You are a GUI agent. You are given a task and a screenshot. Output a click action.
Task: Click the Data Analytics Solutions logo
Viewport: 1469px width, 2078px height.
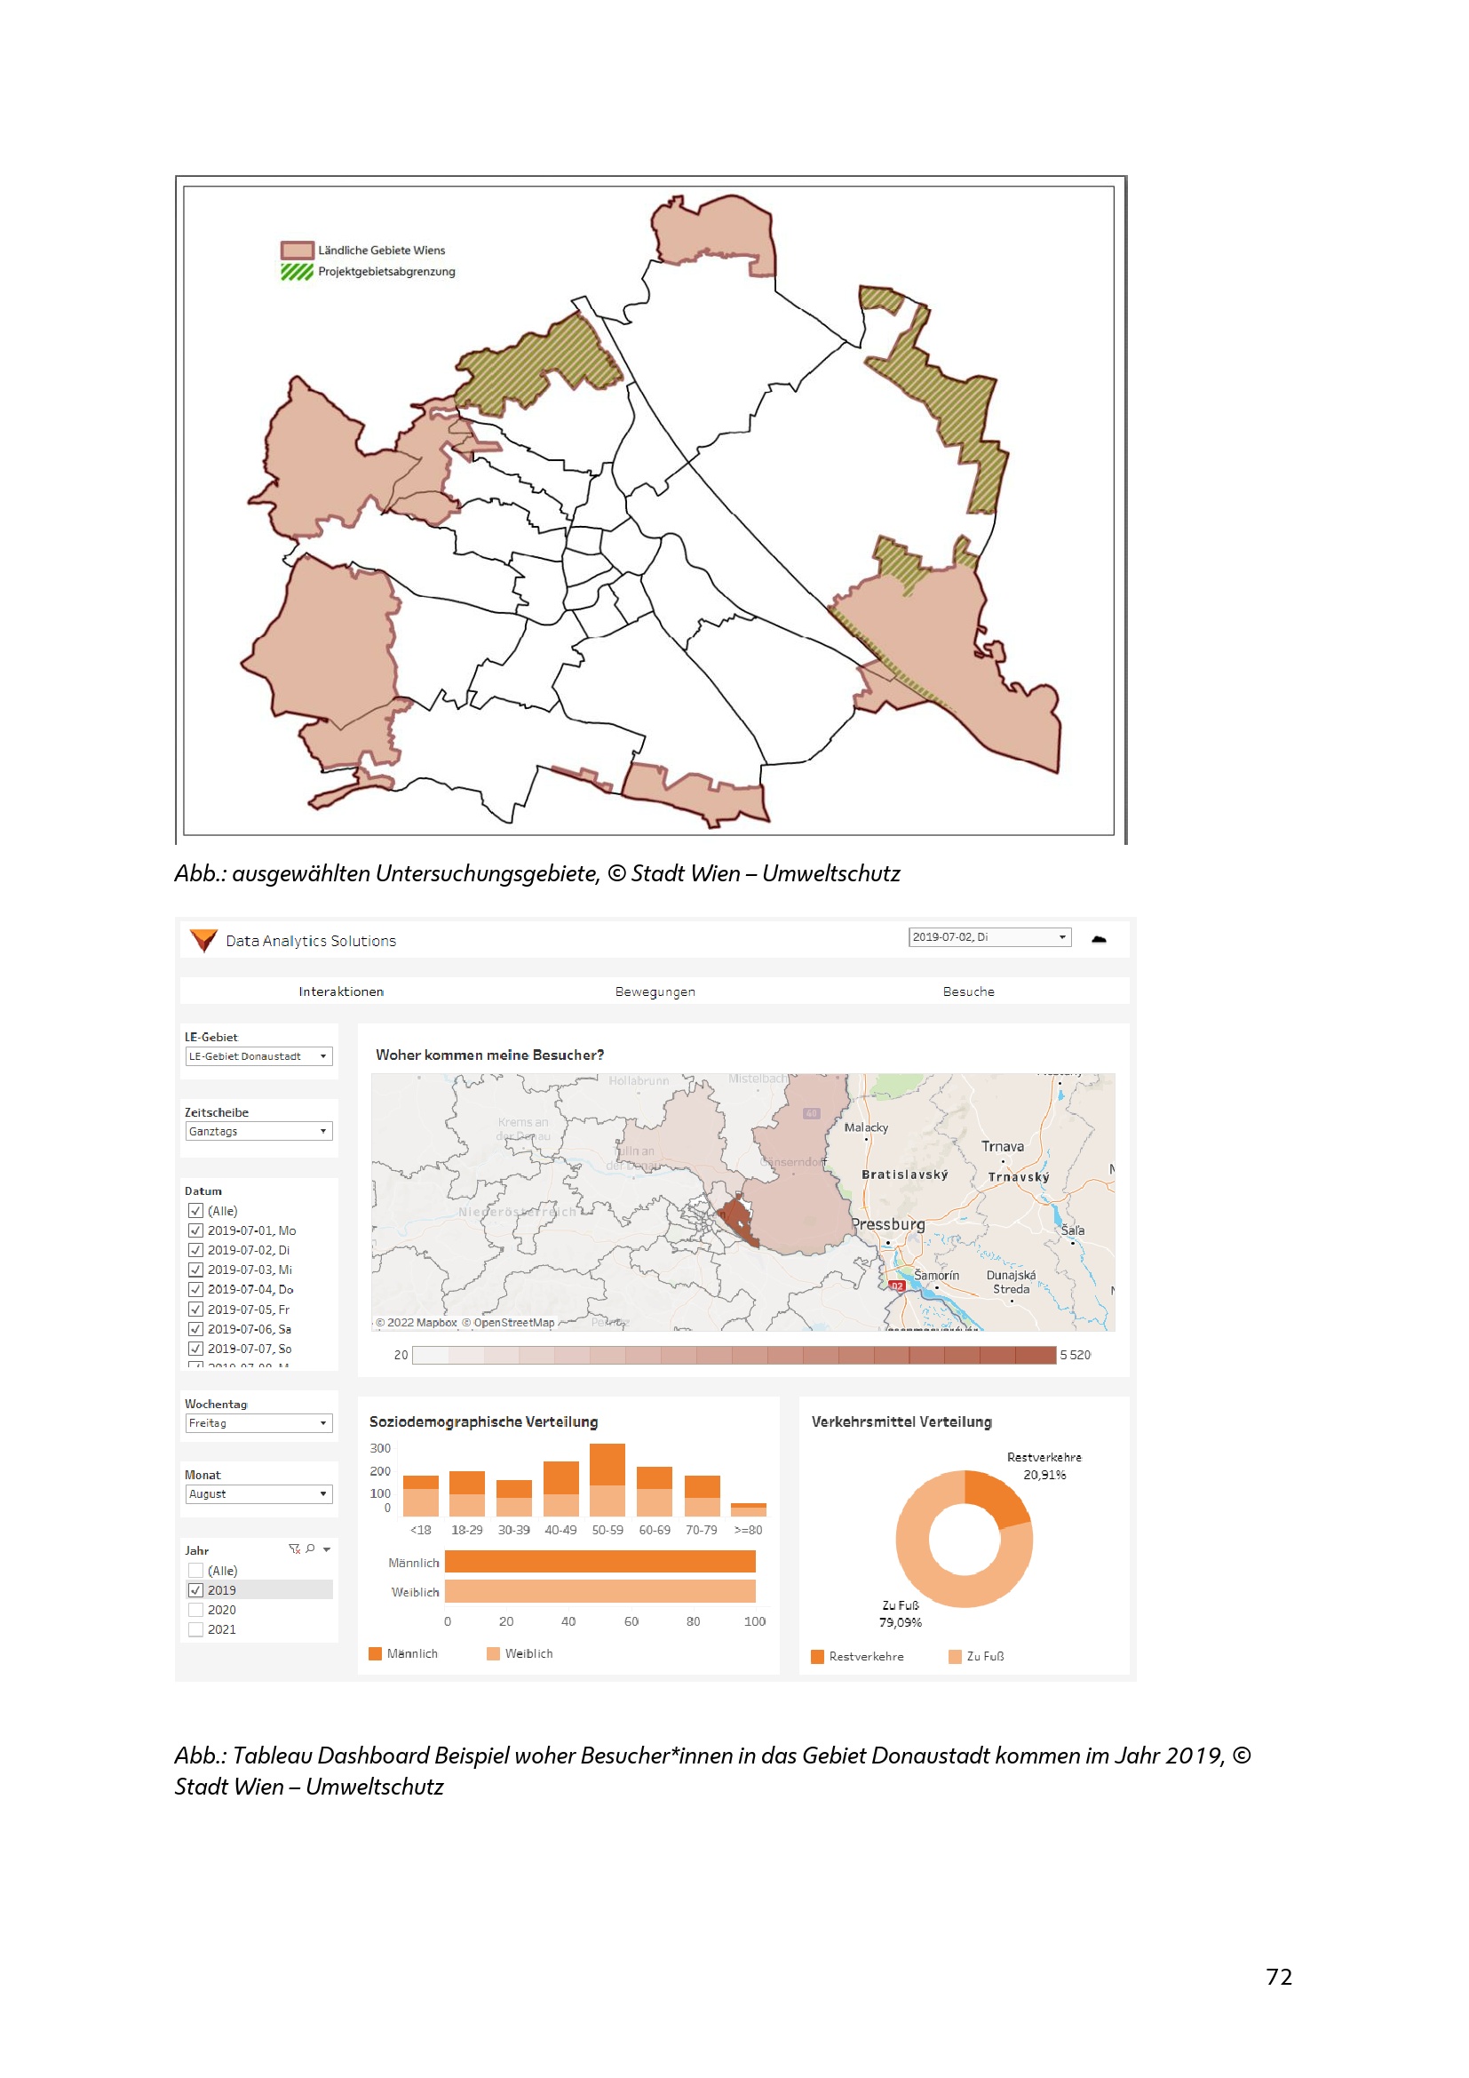coord(203,940)
